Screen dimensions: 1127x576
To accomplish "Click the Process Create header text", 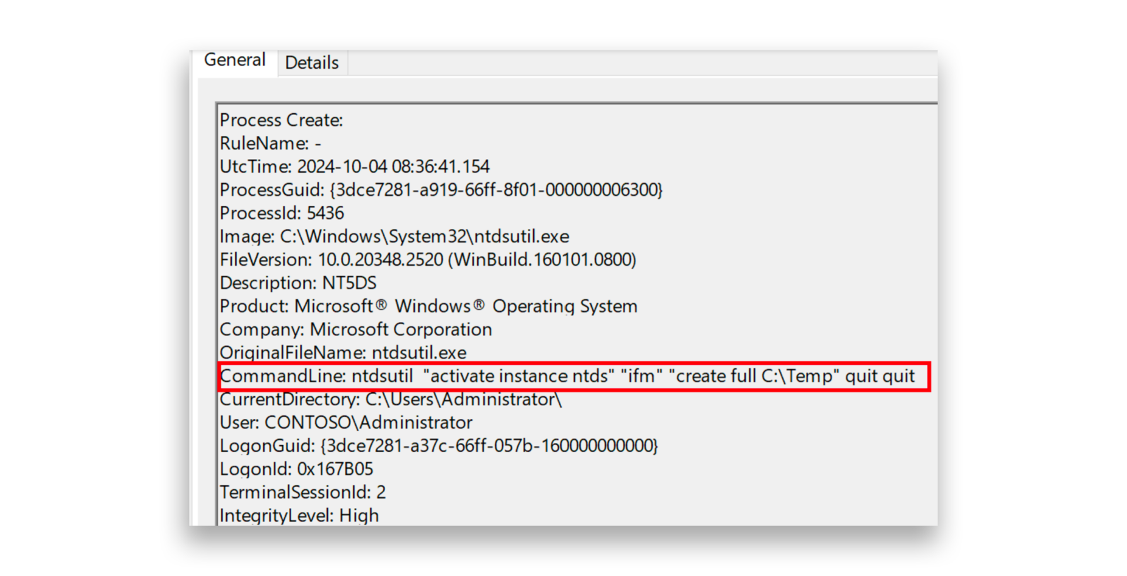I will tap(282, 120).
